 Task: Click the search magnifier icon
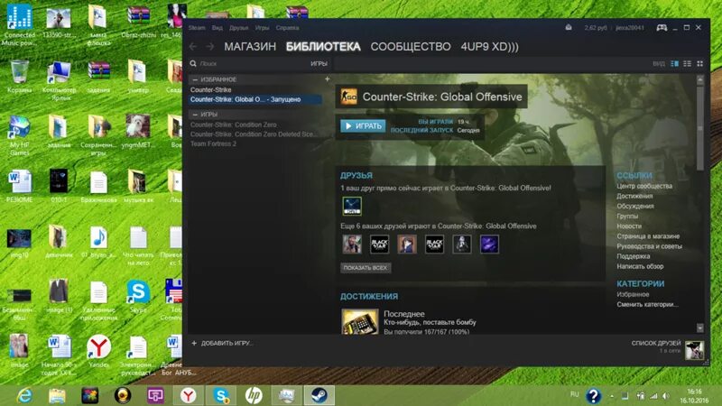(193, 63)
